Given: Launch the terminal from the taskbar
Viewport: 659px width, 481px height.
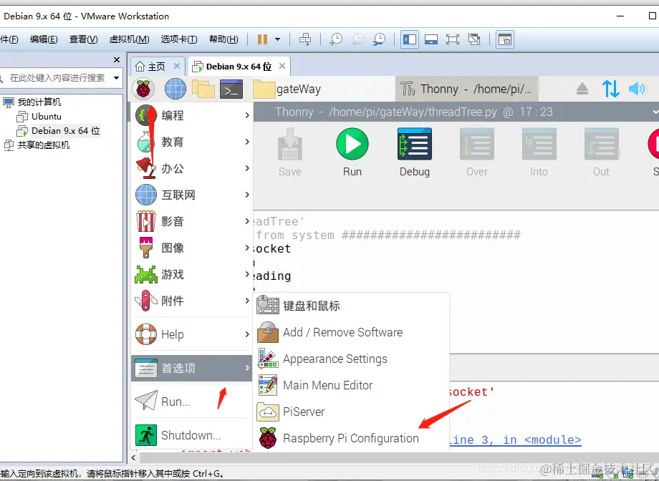Looking at the screenshot, I should click(x=231, y=89).
